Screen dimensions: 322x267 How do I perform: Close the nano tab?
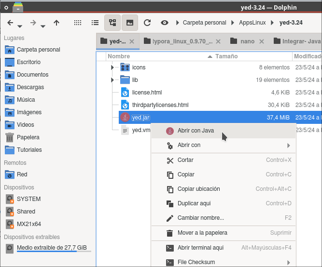[x=262, y=41]
